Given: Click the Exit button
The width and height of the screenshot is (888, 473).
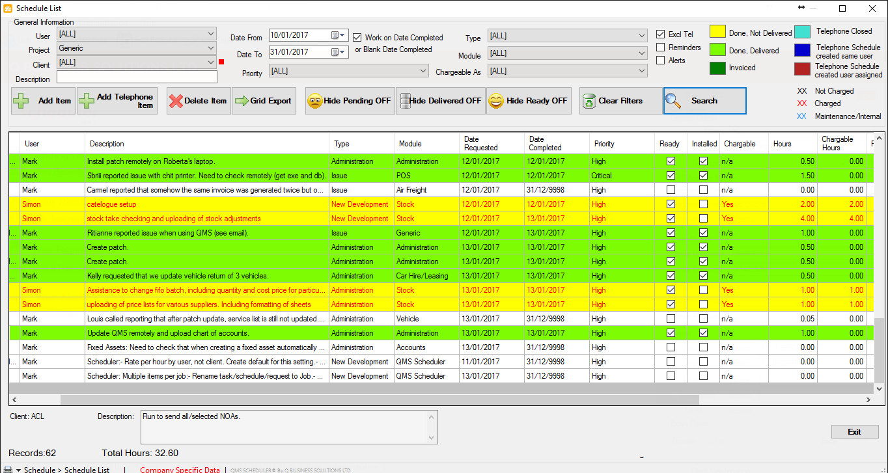Looking at the screenshot, I should (855, 432).
